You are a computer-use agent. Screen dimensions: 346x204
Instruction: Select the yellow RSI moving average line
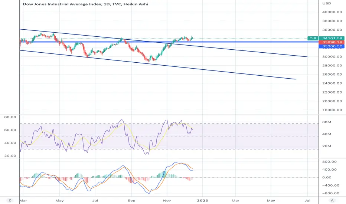(x=107, y=137)
